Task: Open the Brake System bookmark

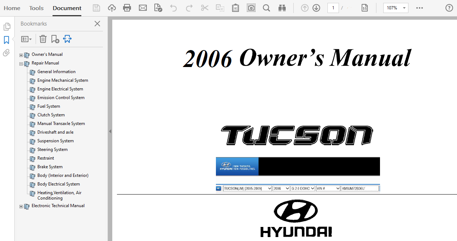Action: 50,167
